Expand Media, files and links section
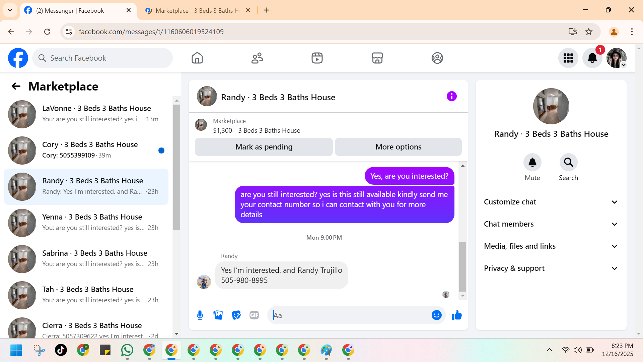 [551, 246]
